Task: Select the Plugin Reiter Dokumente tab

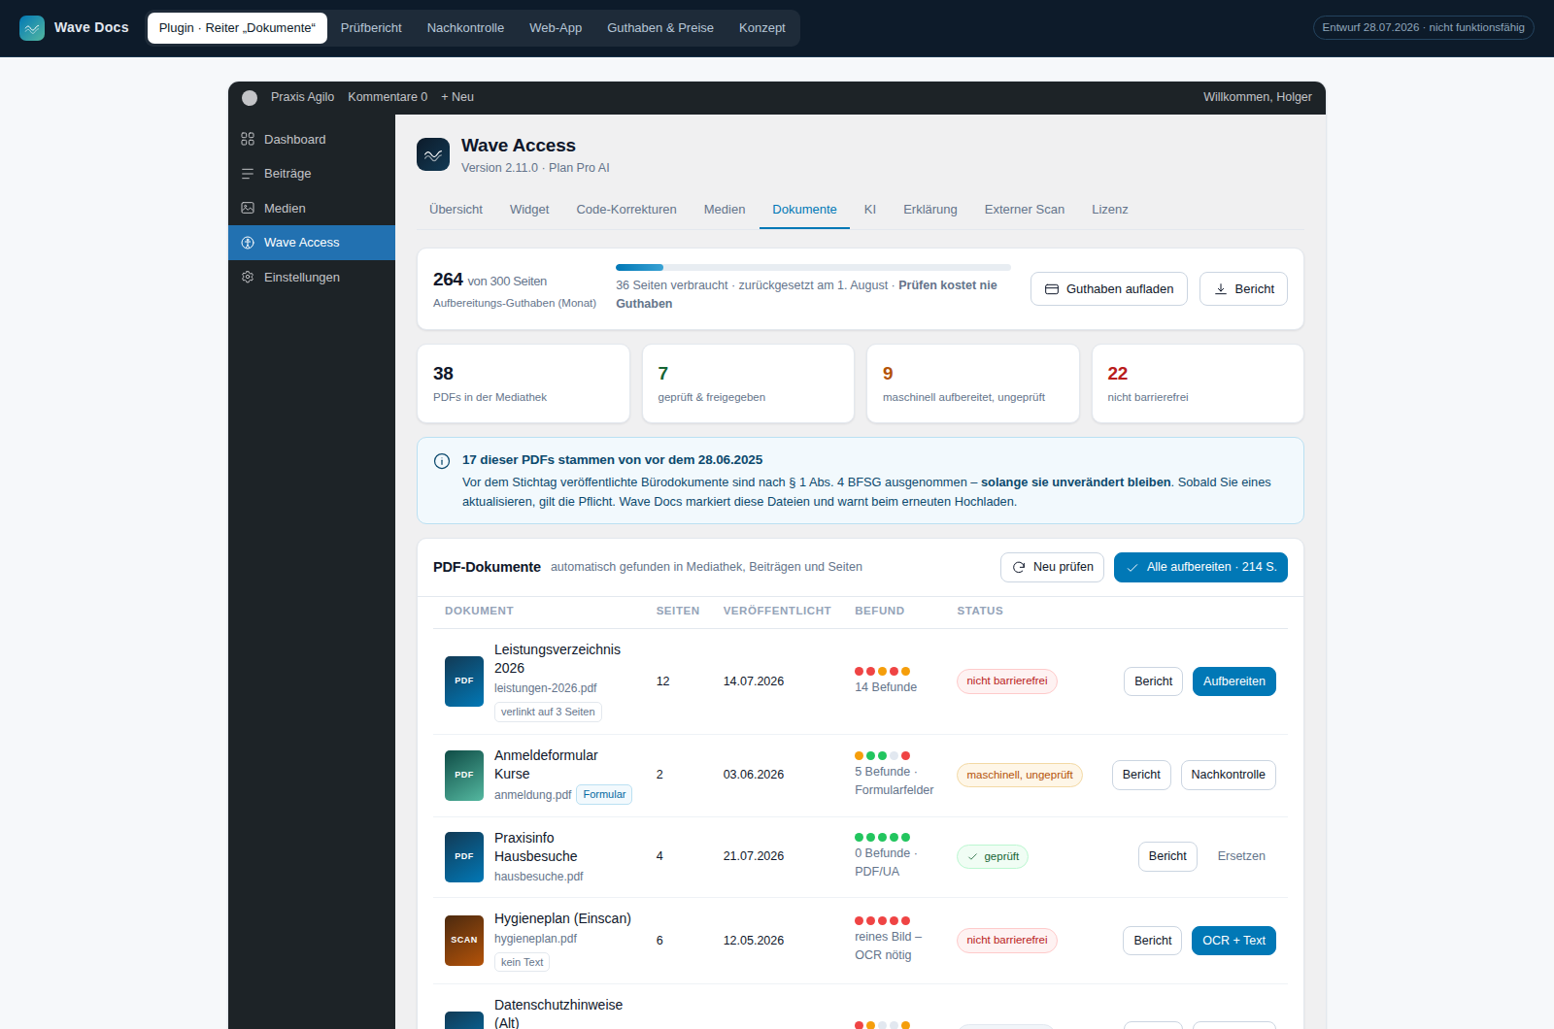Action: coord(237,28)
